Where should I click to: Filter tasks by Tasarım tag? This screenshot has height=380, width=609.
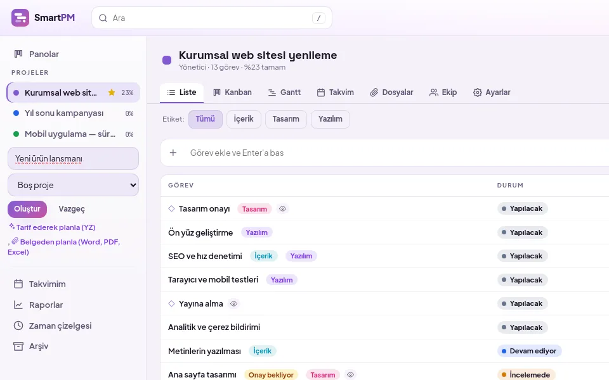[x=286, y=119]
